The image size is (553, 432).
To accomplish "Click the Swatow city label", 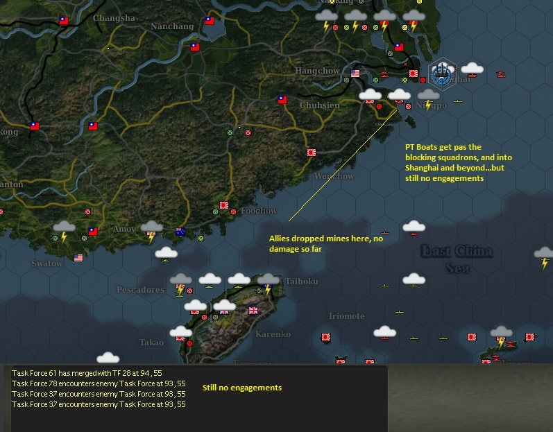I will (x=47, y=263).
